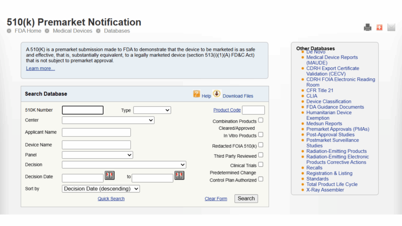Open the Sort by dropdown
The height and width of the screenshot is (226, 402).
[101, 189]
